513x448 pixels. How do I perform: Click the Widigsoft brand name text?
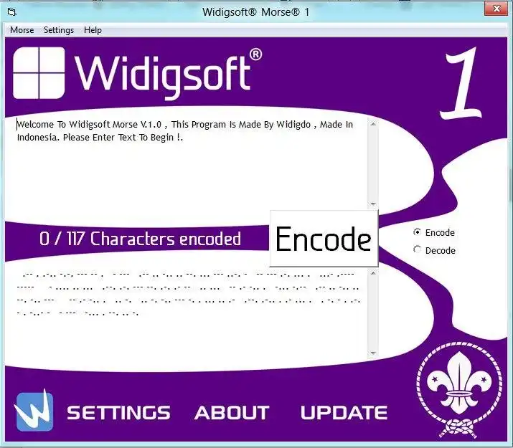click(168, 74)
